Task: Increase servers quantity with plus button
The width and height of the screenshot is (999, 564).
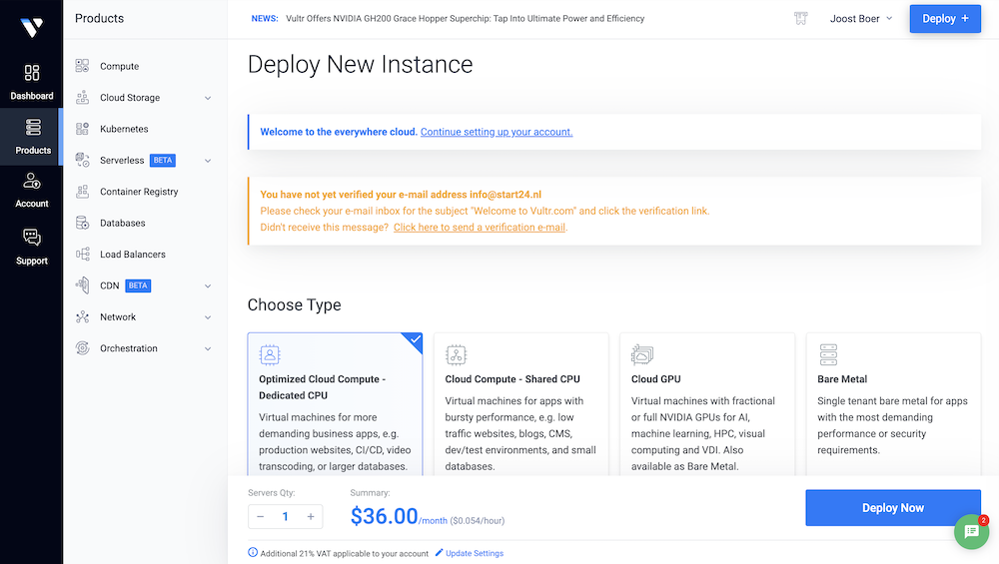Action: coord(311,516)
